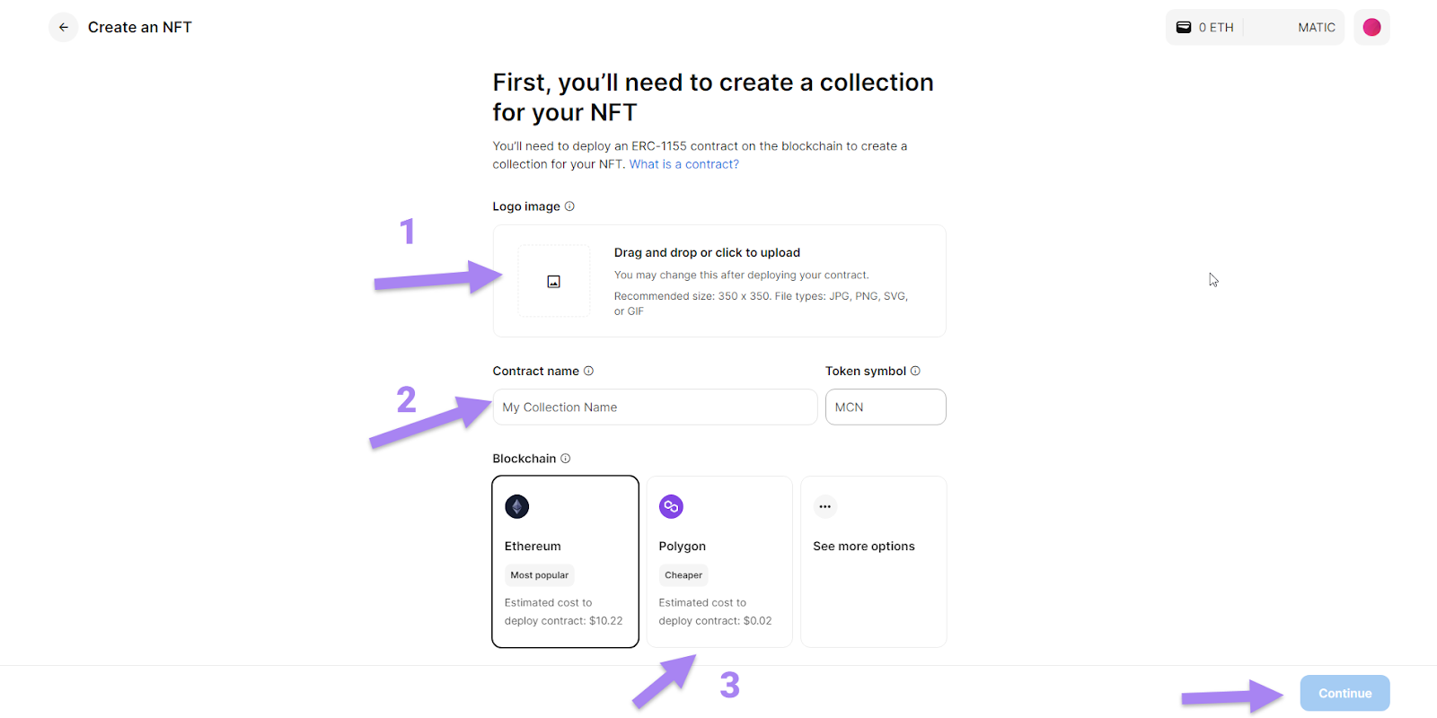Click the My Collection Name input field

(654, 407)
